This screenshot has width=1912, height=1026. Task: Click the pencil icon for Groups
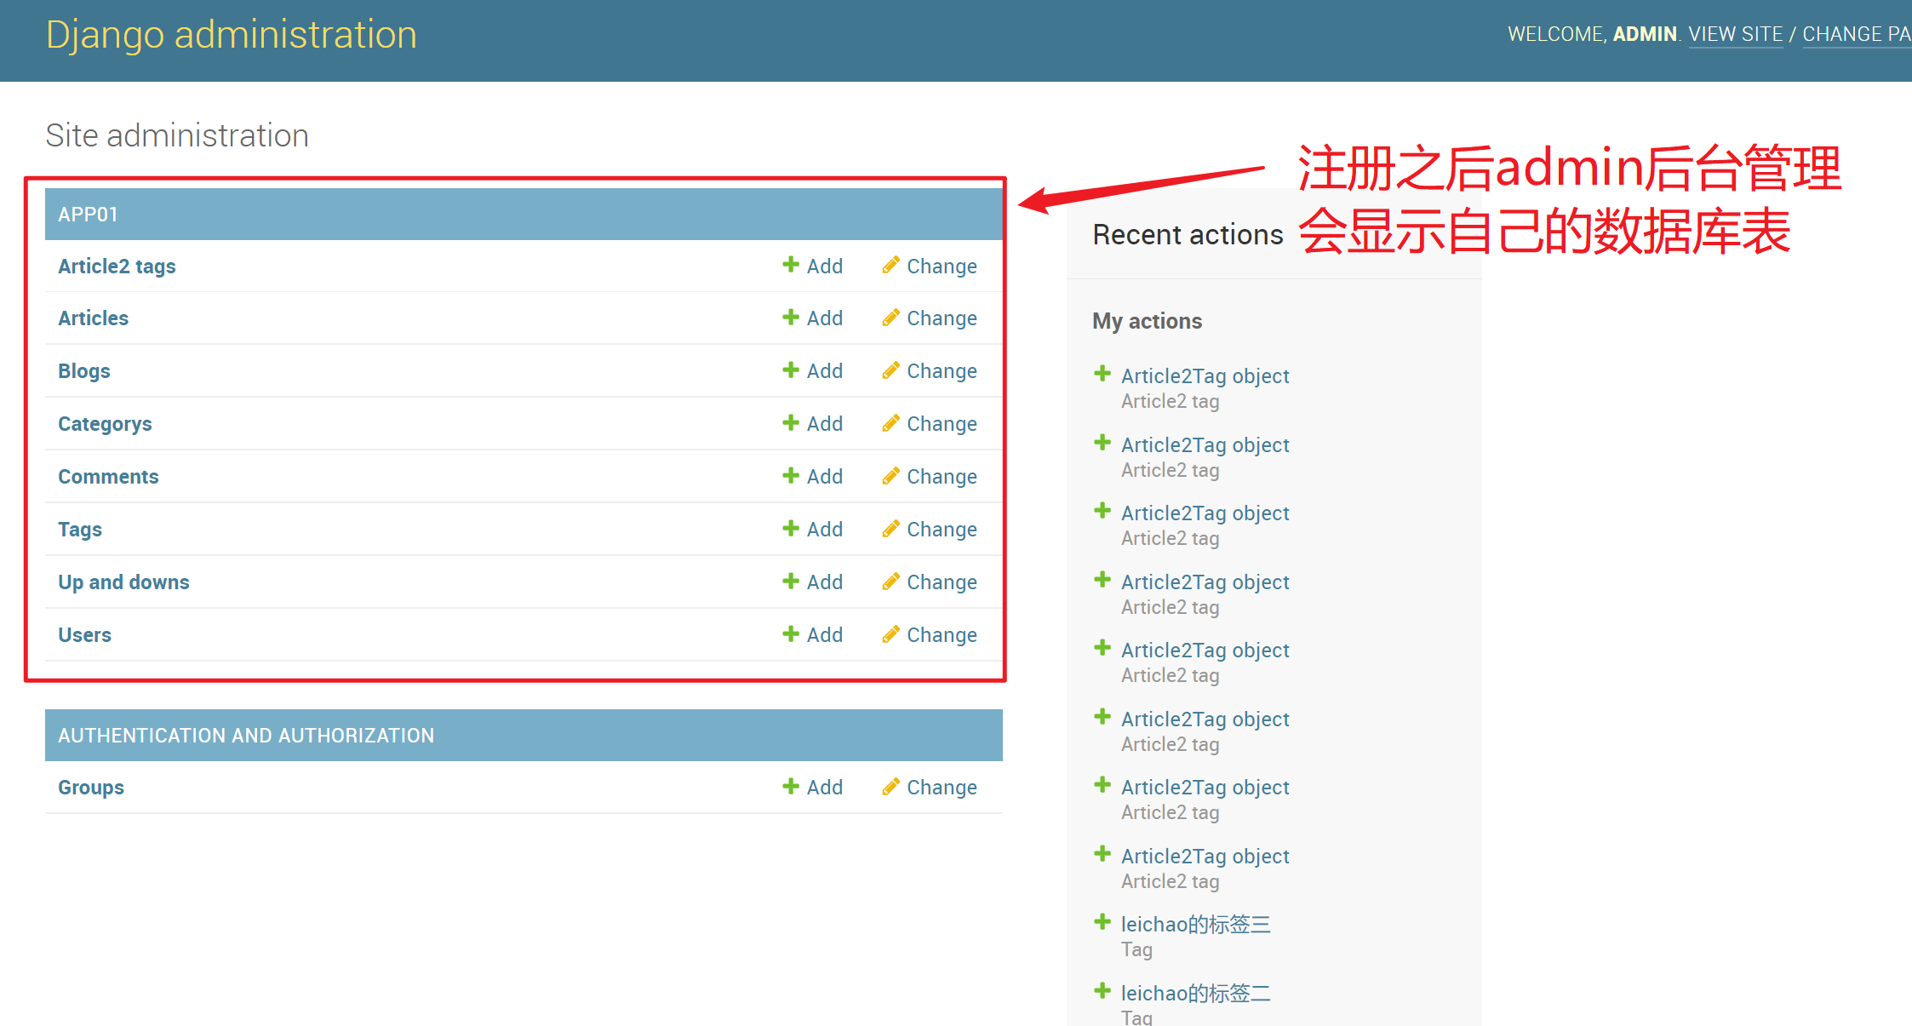point(890,788)
